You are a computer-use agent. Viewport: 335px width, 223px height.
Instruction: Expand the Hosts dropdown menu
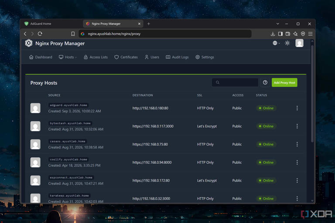[x=68, y=57]
